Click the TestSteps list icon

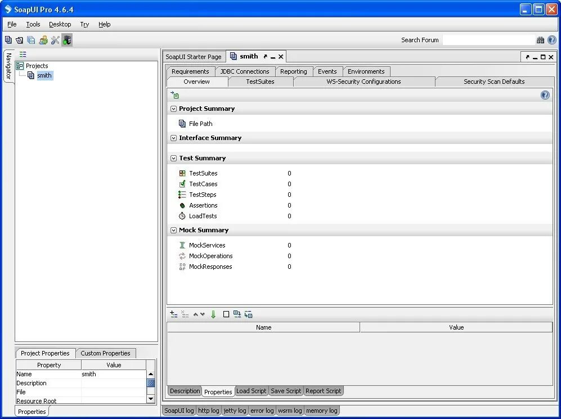(182, 195)
